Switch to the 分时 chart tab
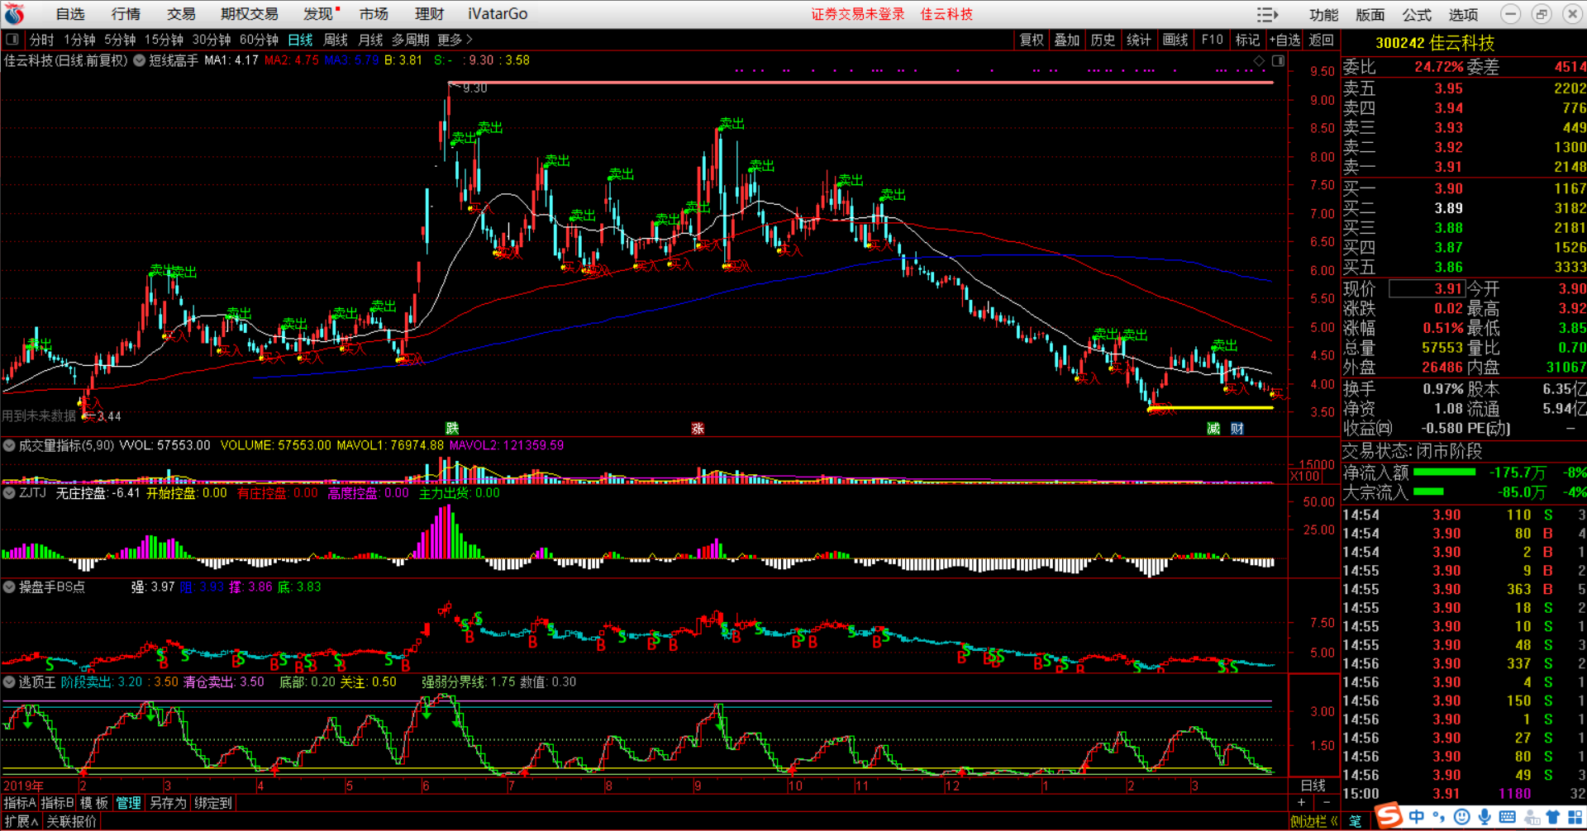 (x=41, y=40)
